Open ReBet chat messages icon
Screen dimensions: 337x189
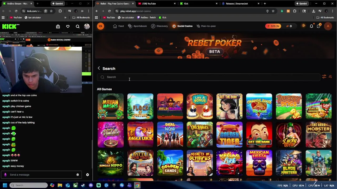(319, 26)
